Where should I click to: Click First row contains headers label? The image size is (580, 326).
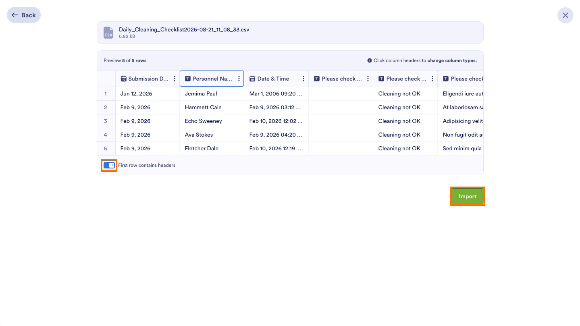click(x=147, y=165)
